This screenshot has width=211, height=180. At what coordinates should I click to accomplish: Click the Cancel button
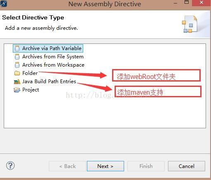tap(187, 166)
